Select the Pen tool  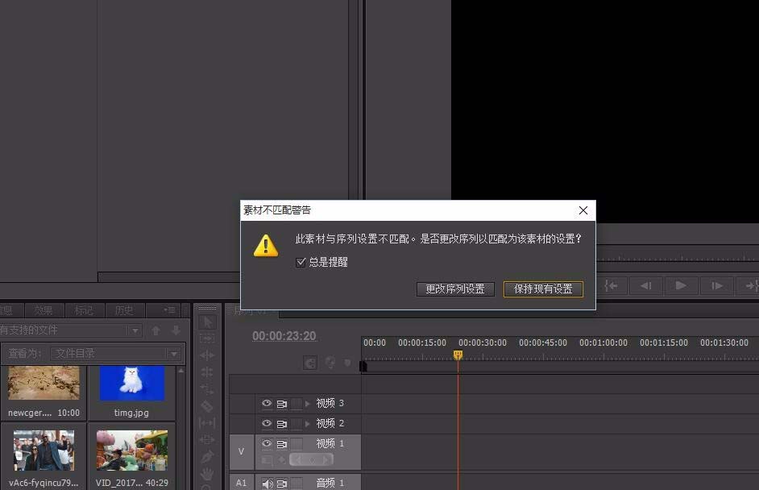tap(207, 457)
